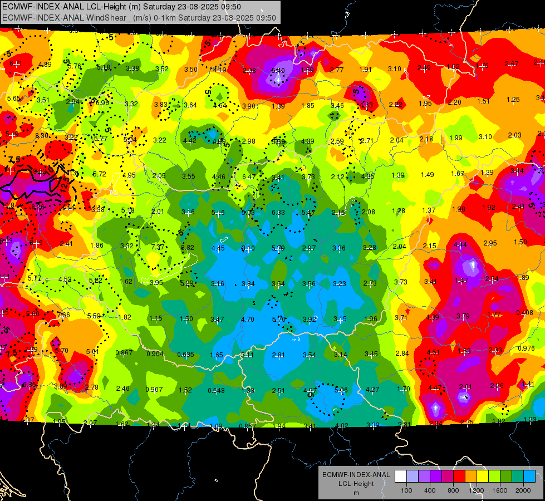Click the wind shear value 6.33
This screenshot has width=545, height=501.
point(278,213)
